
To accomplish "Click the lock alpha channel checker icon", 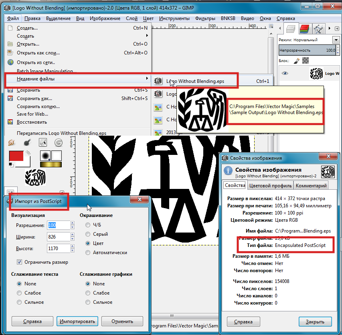I will point(306,60).
